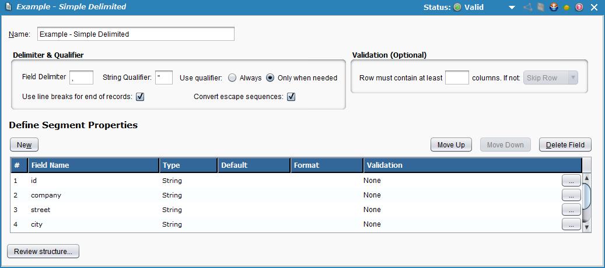Click the green Valid status indicator

457,8
